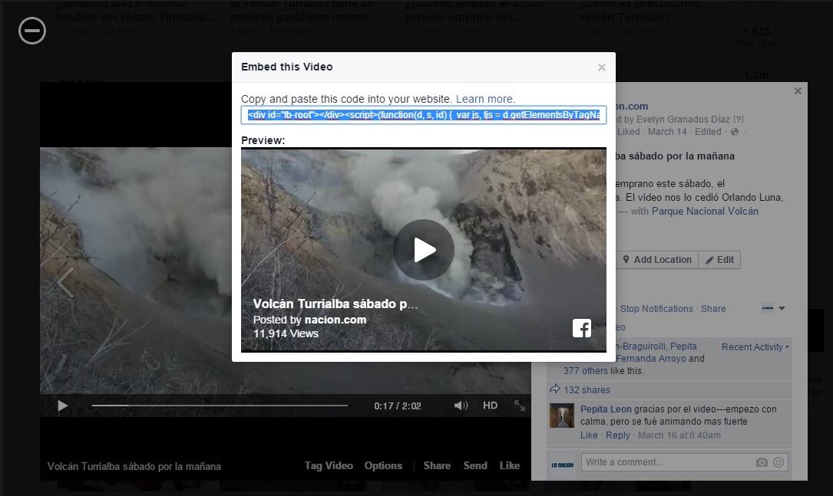This screenshot has width=833, height=496.
Task: Click Tag Video below the player
Action: coord(329,465)
